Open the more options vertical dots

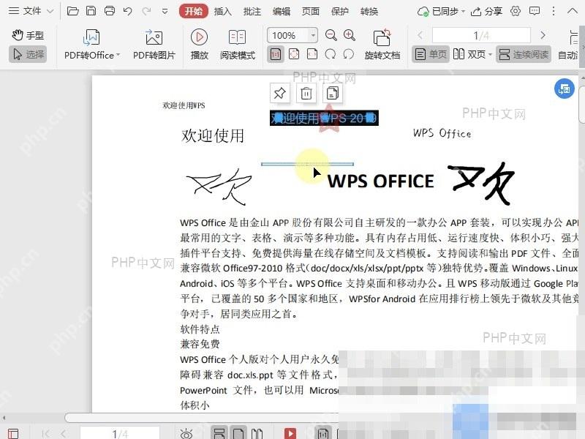point(554,11)
